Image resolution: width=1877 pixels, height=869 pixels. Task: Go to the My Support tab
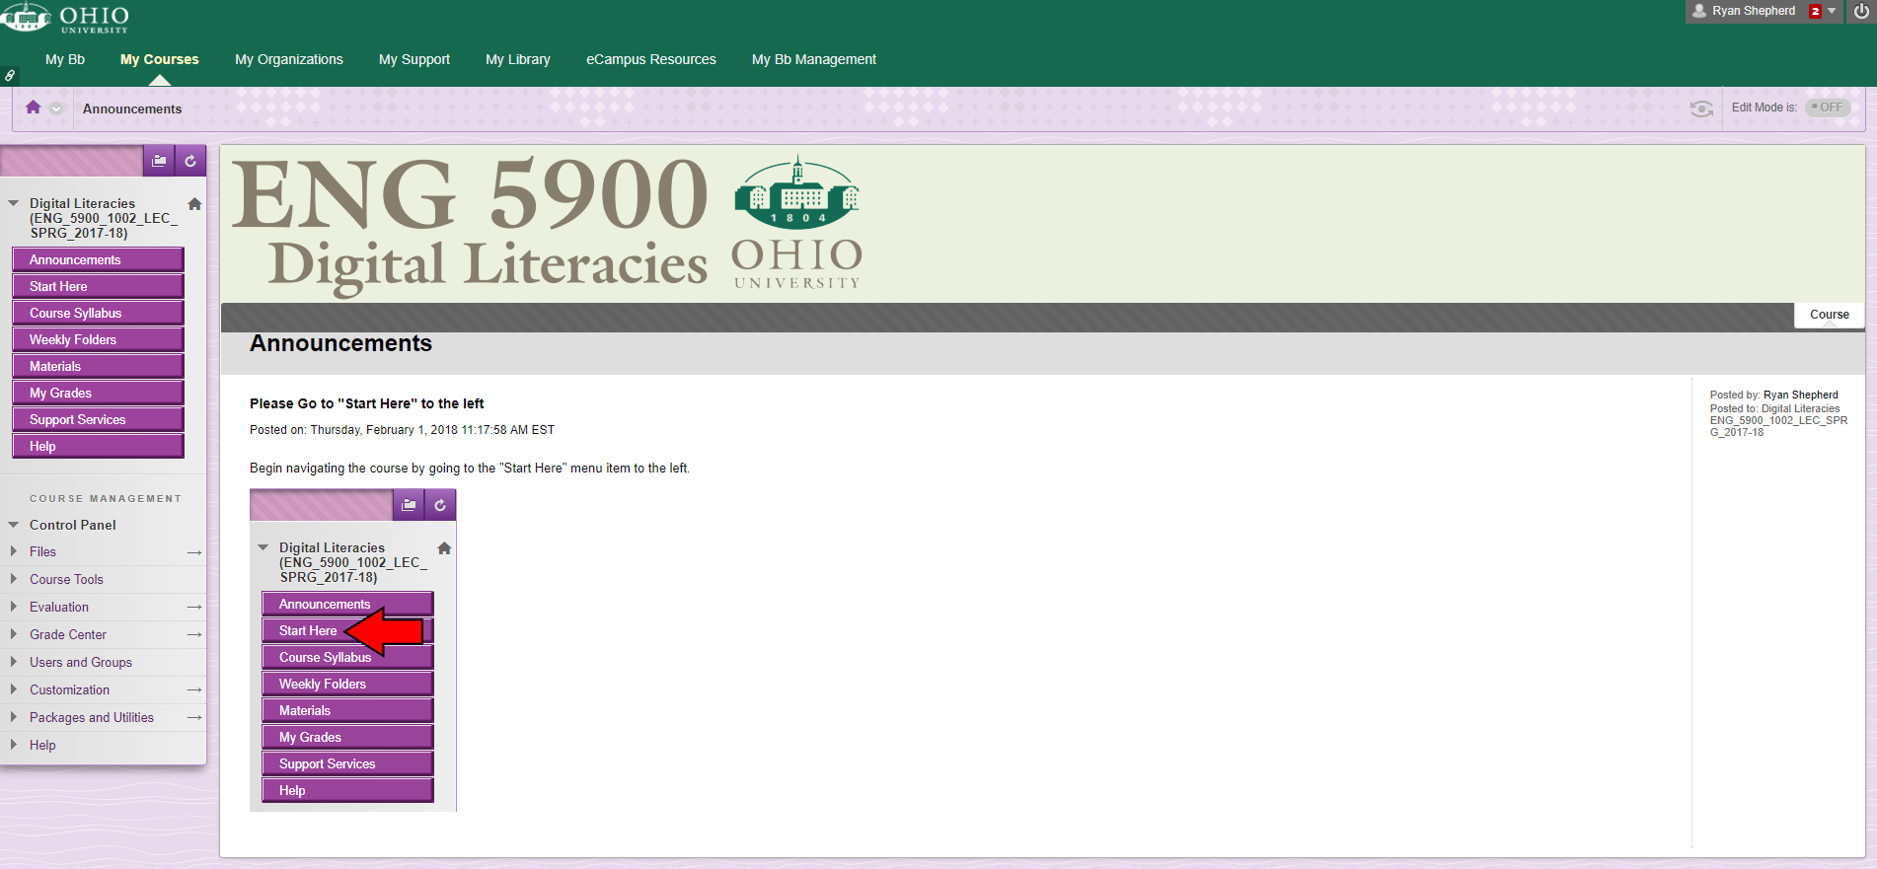click(414, 59)
